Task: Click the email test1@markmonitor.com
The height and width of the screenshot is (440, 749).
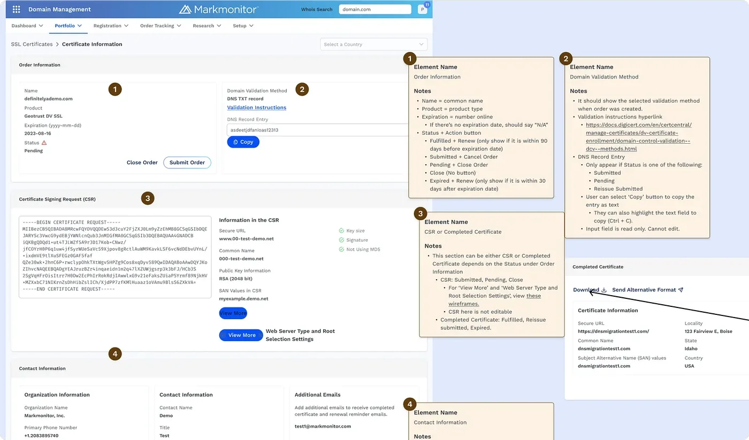Action: coord(323,426)
